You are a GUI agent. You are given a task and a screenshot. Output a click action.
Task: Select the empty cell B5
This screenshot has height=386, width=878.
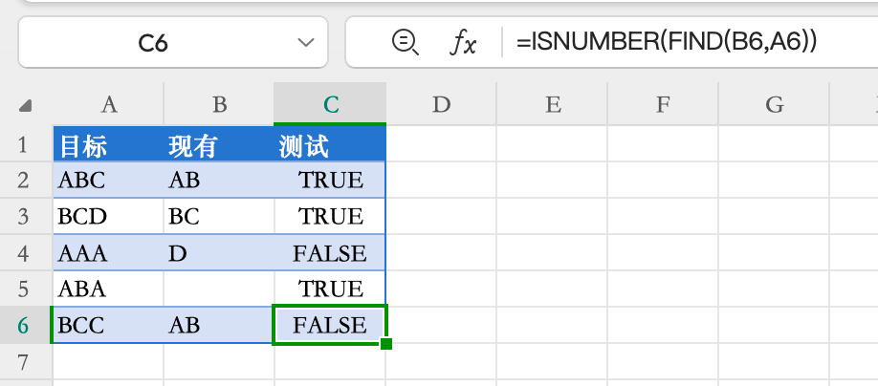pyautogui.click(x=219, y=289)
